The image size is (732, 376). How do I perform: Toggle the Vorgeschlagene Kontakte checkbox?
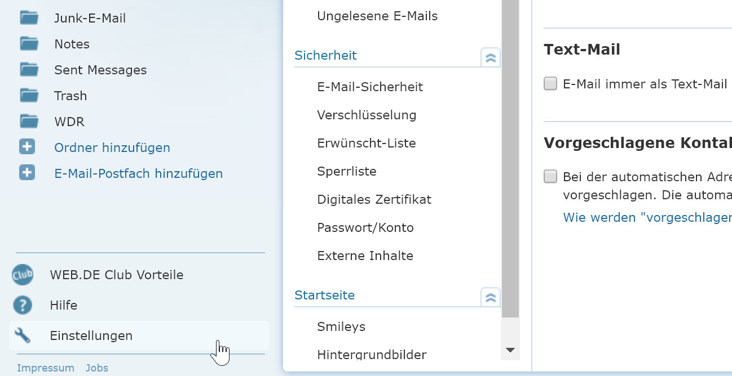(x=550, y=177)
